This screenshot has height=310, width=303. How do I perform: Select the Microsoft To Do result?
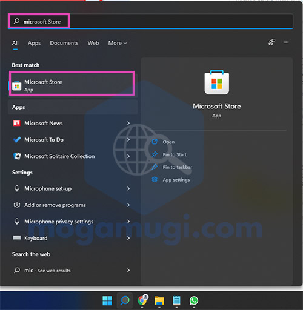pos(73,140)
